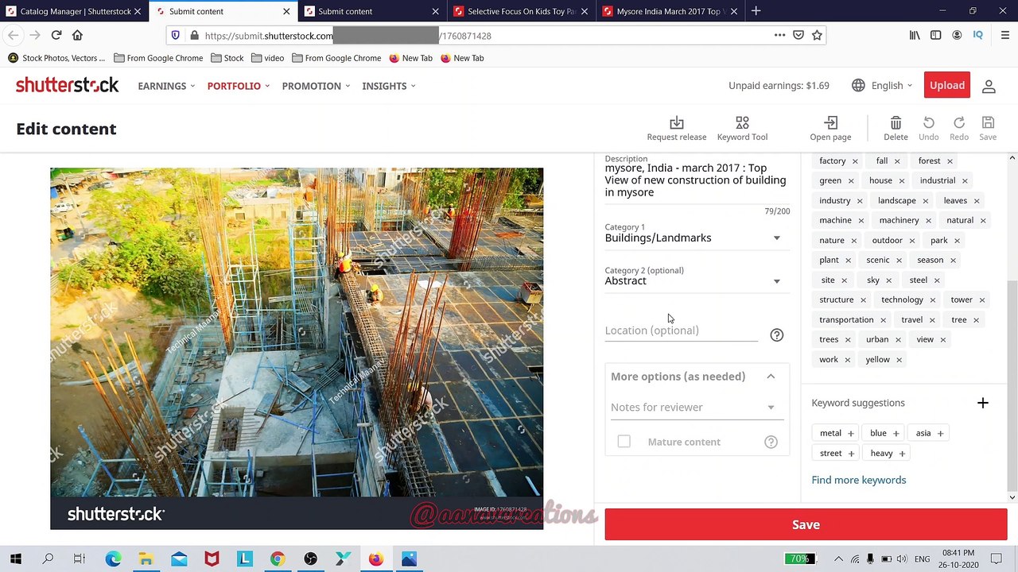Click the Location optional input field
The width and height of the screenshot is (1018, 572).
[x=681, y=330]
